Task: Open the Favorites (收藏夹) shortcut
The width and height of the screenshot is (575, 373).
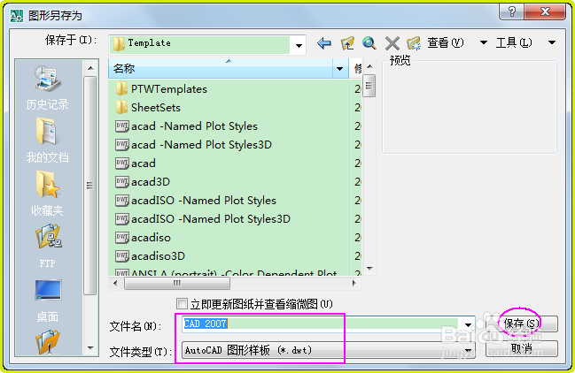Action: pyautogui.click(x=47, y=194)
